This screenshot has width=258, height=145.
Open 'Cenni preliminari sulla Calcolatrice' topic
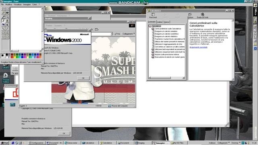[168, 29]
